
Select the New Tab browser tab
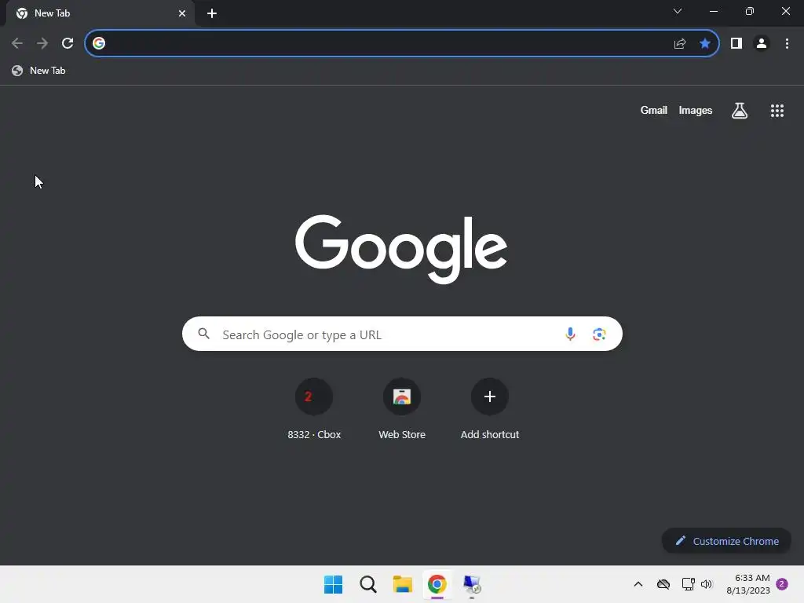coord(100,13)
